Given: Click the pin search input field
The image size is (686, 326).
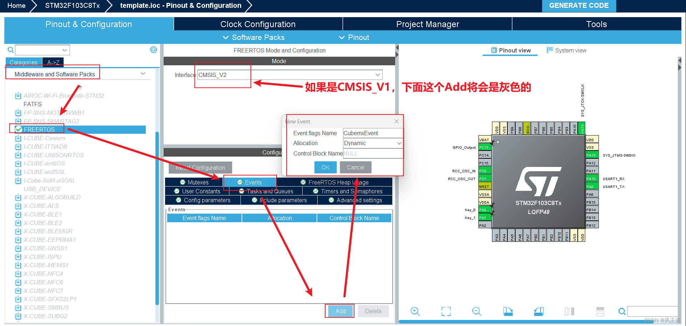Looking at the screenshot, I should click(x=652, y=311).
